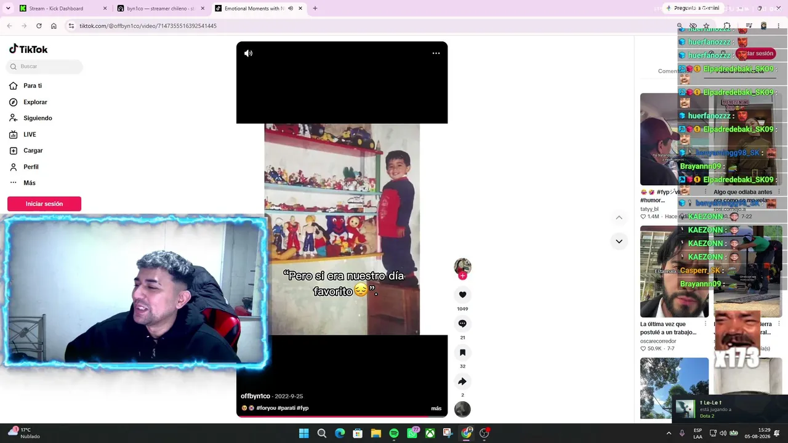Open OBS Studio from the taskbar

point(484,434)
